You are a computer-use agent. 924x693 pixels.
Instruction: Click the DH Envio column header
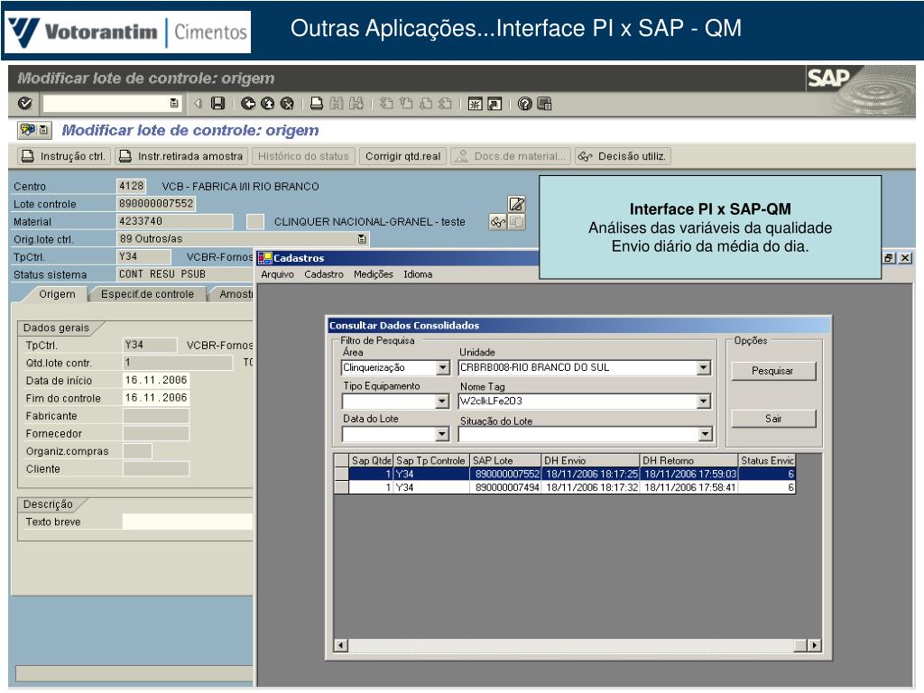pyautogui.click(x=590, y=461)
